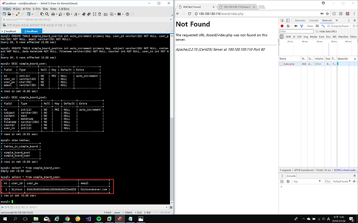The image size is (358, 223).
Task: Clear the network log in DevTools
Action: point(288,26)
